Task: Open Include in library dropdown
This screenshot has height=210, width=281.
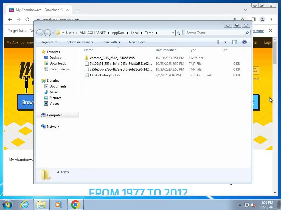Action: pos(79,42)
